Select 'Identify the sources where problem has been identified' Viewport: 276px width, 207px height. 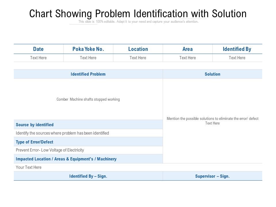coord(62,133)
